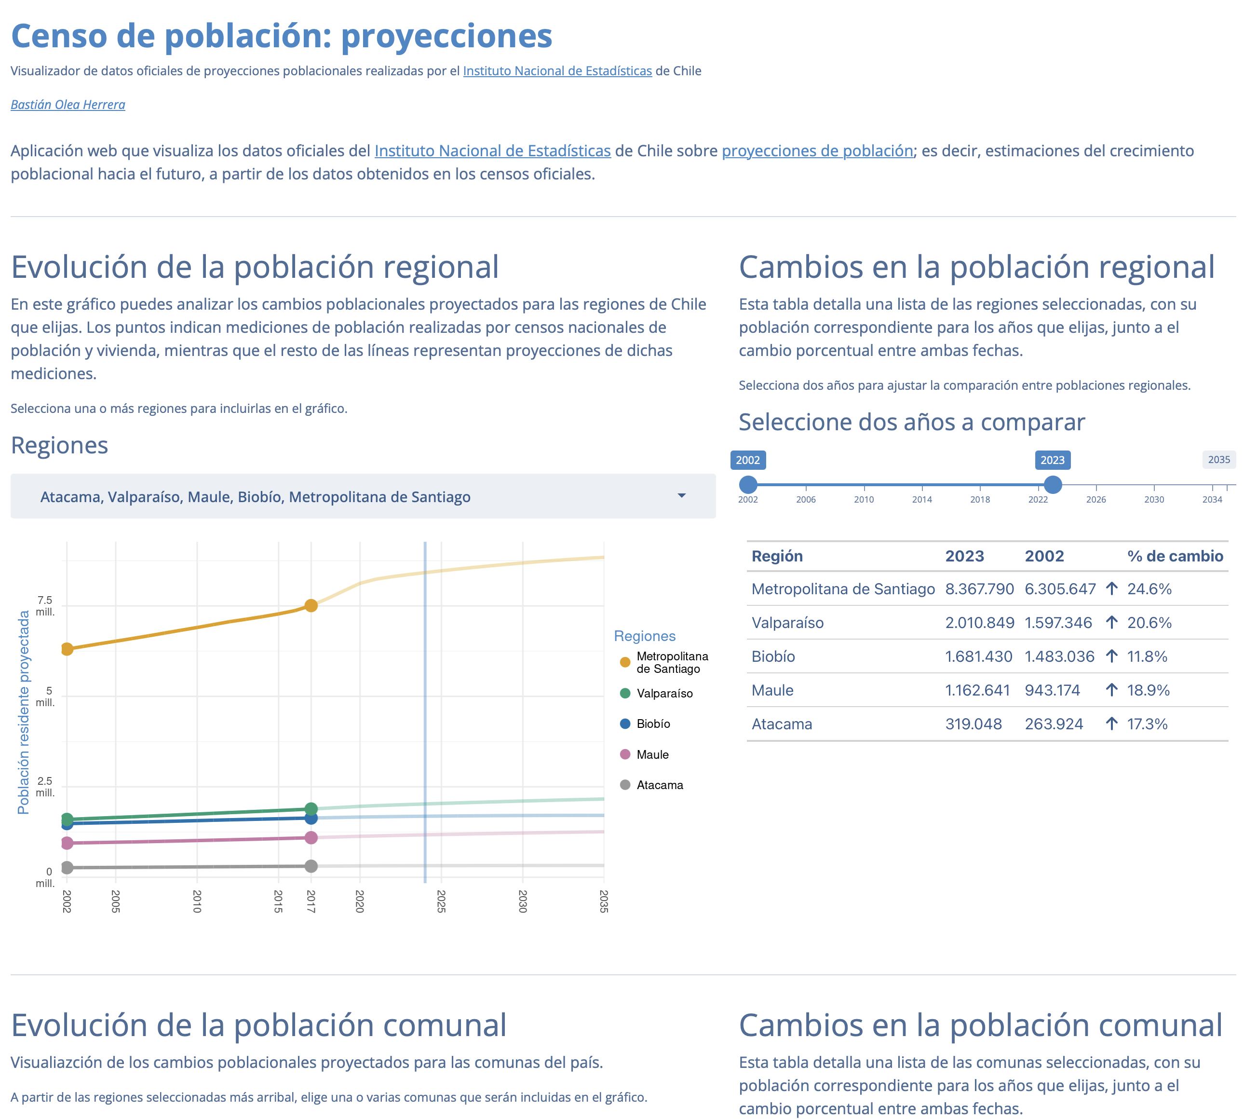Viewport: 1244px width, 1120px height.
Task: Open the Regiones dropdown arrow
Action: coord(681,496)
